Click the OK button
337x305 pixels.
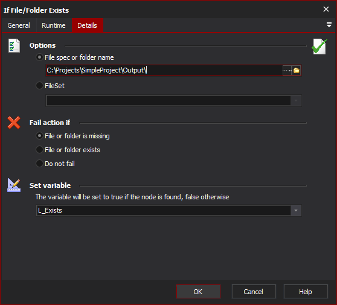(x=198, y=292)
